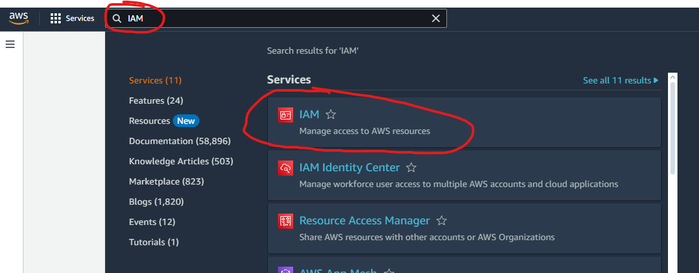Select the Tutorials (1) filter
Screen dimensions: 699x273
click(x=154, y=242)
